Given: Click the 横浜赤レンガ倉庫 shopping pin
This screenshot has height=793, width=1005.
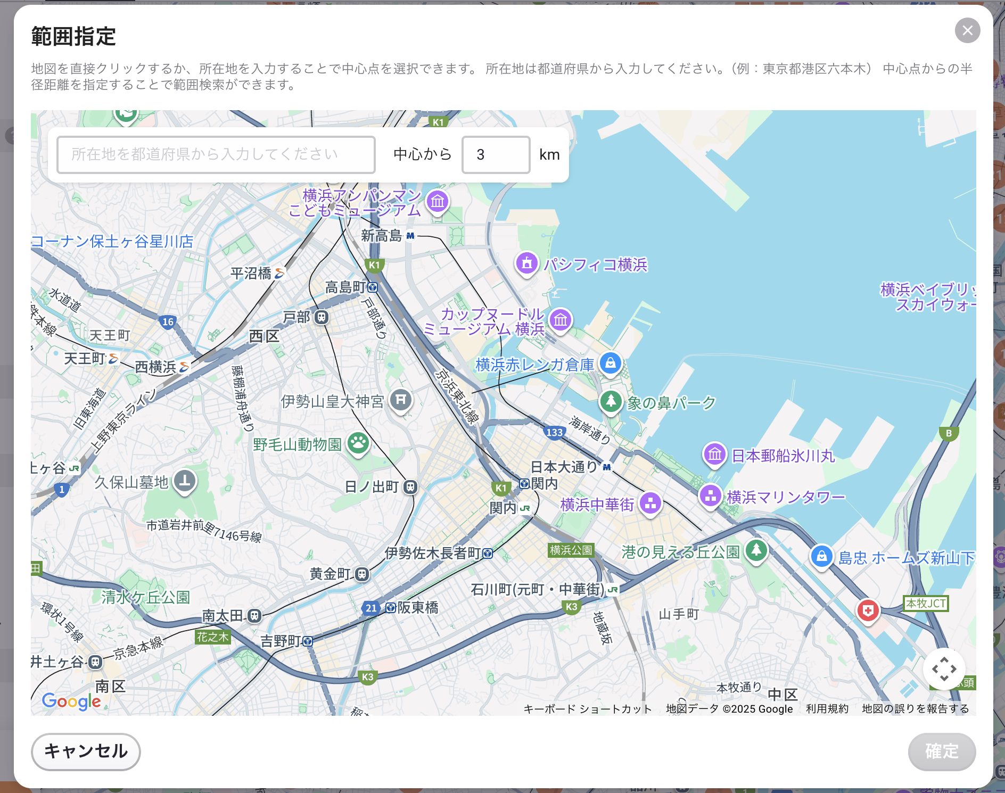Looking at the screenshot, I should coord(611,364).
